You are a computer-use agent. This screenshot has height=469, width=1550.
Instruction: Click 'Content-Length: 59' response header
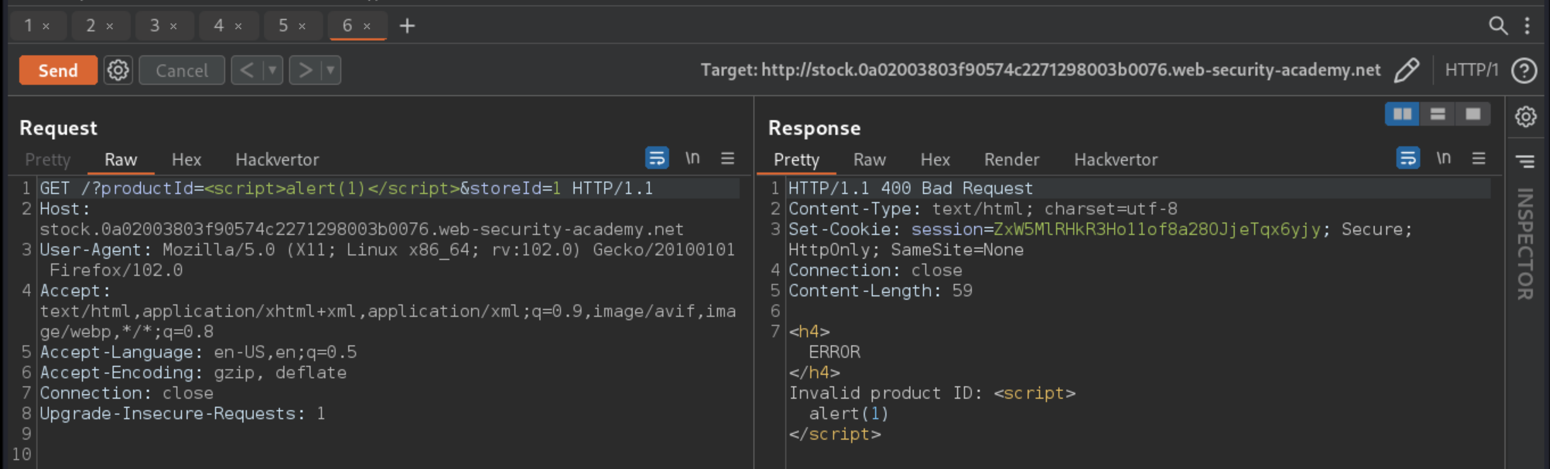(880, 291)
